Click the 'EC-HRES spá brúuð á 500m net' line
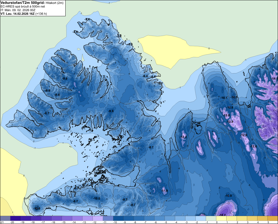The width and height of the screenshot is (278, 224). [x=23, y=6]
